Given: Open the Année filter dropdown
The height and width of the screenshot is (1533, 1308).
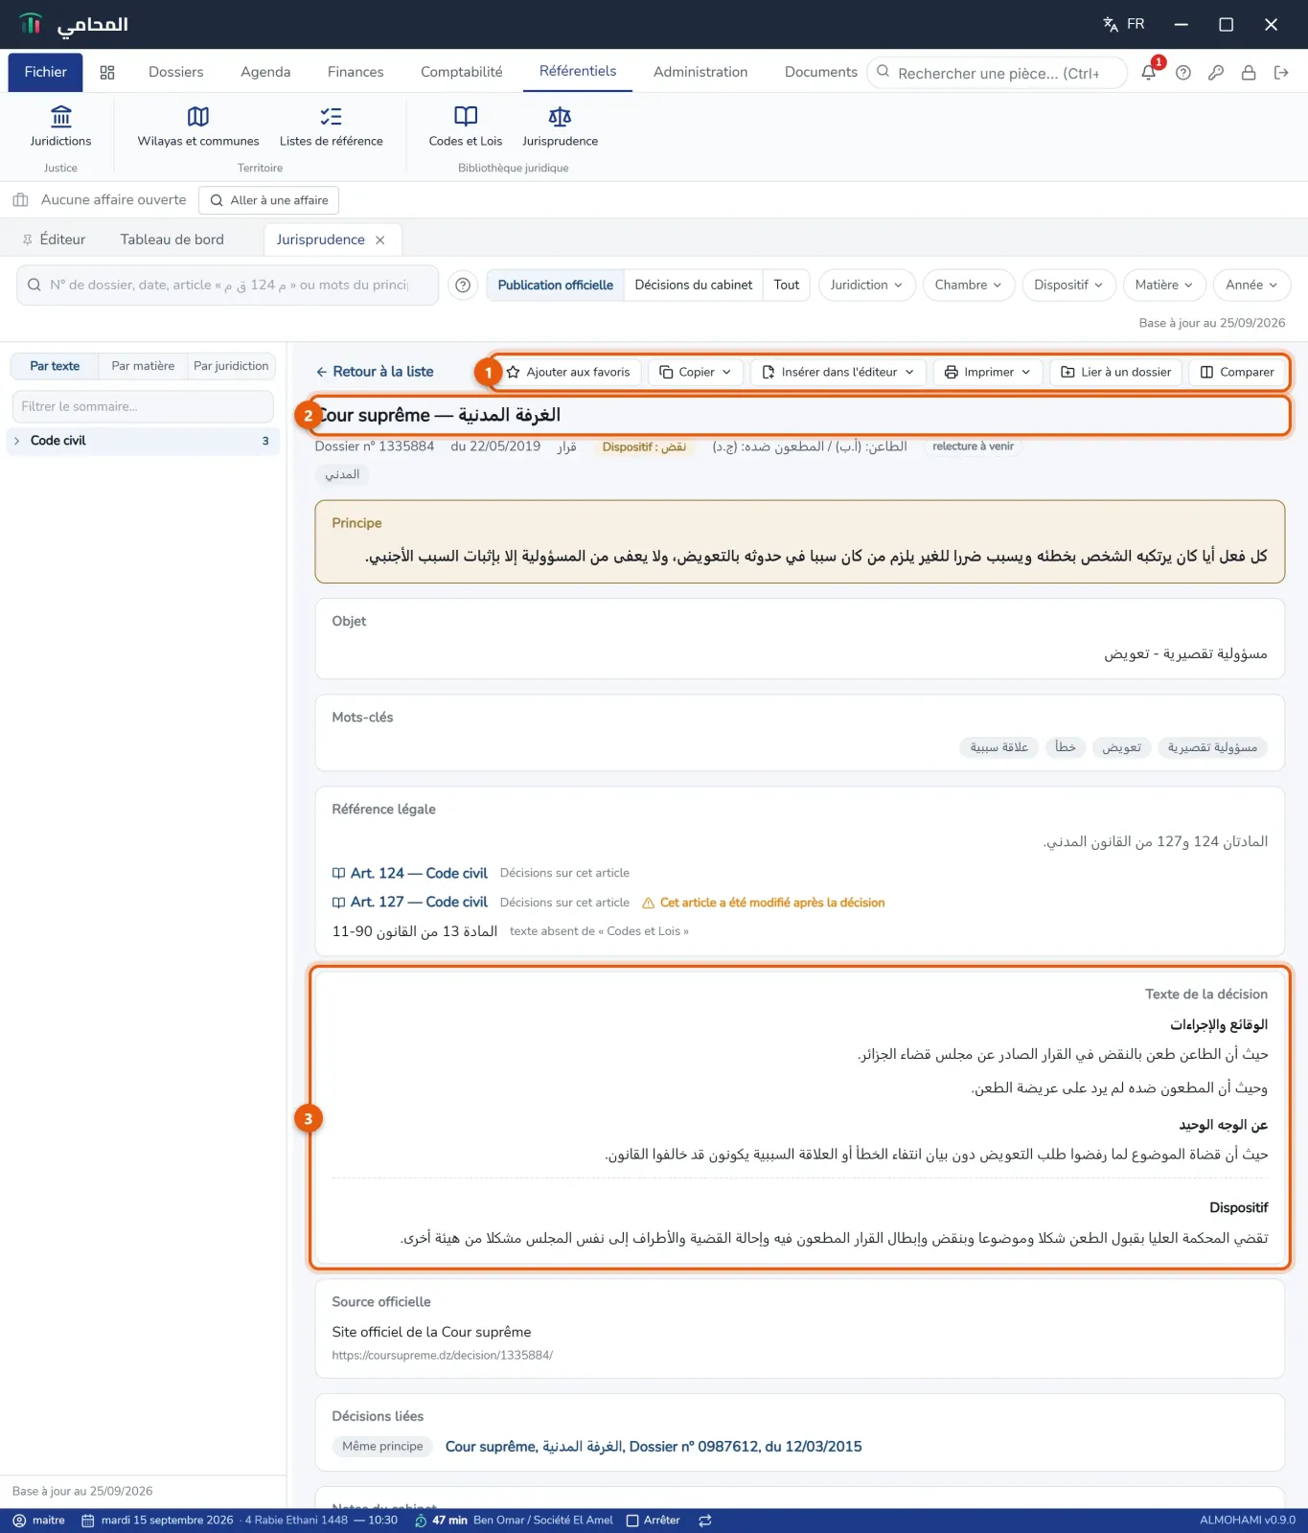Looking at the screenshot, I should pyautogui.click(x=1251, y=285).
